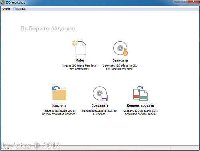Click the ISO Workshop title bar app icon

click(3, 2)
